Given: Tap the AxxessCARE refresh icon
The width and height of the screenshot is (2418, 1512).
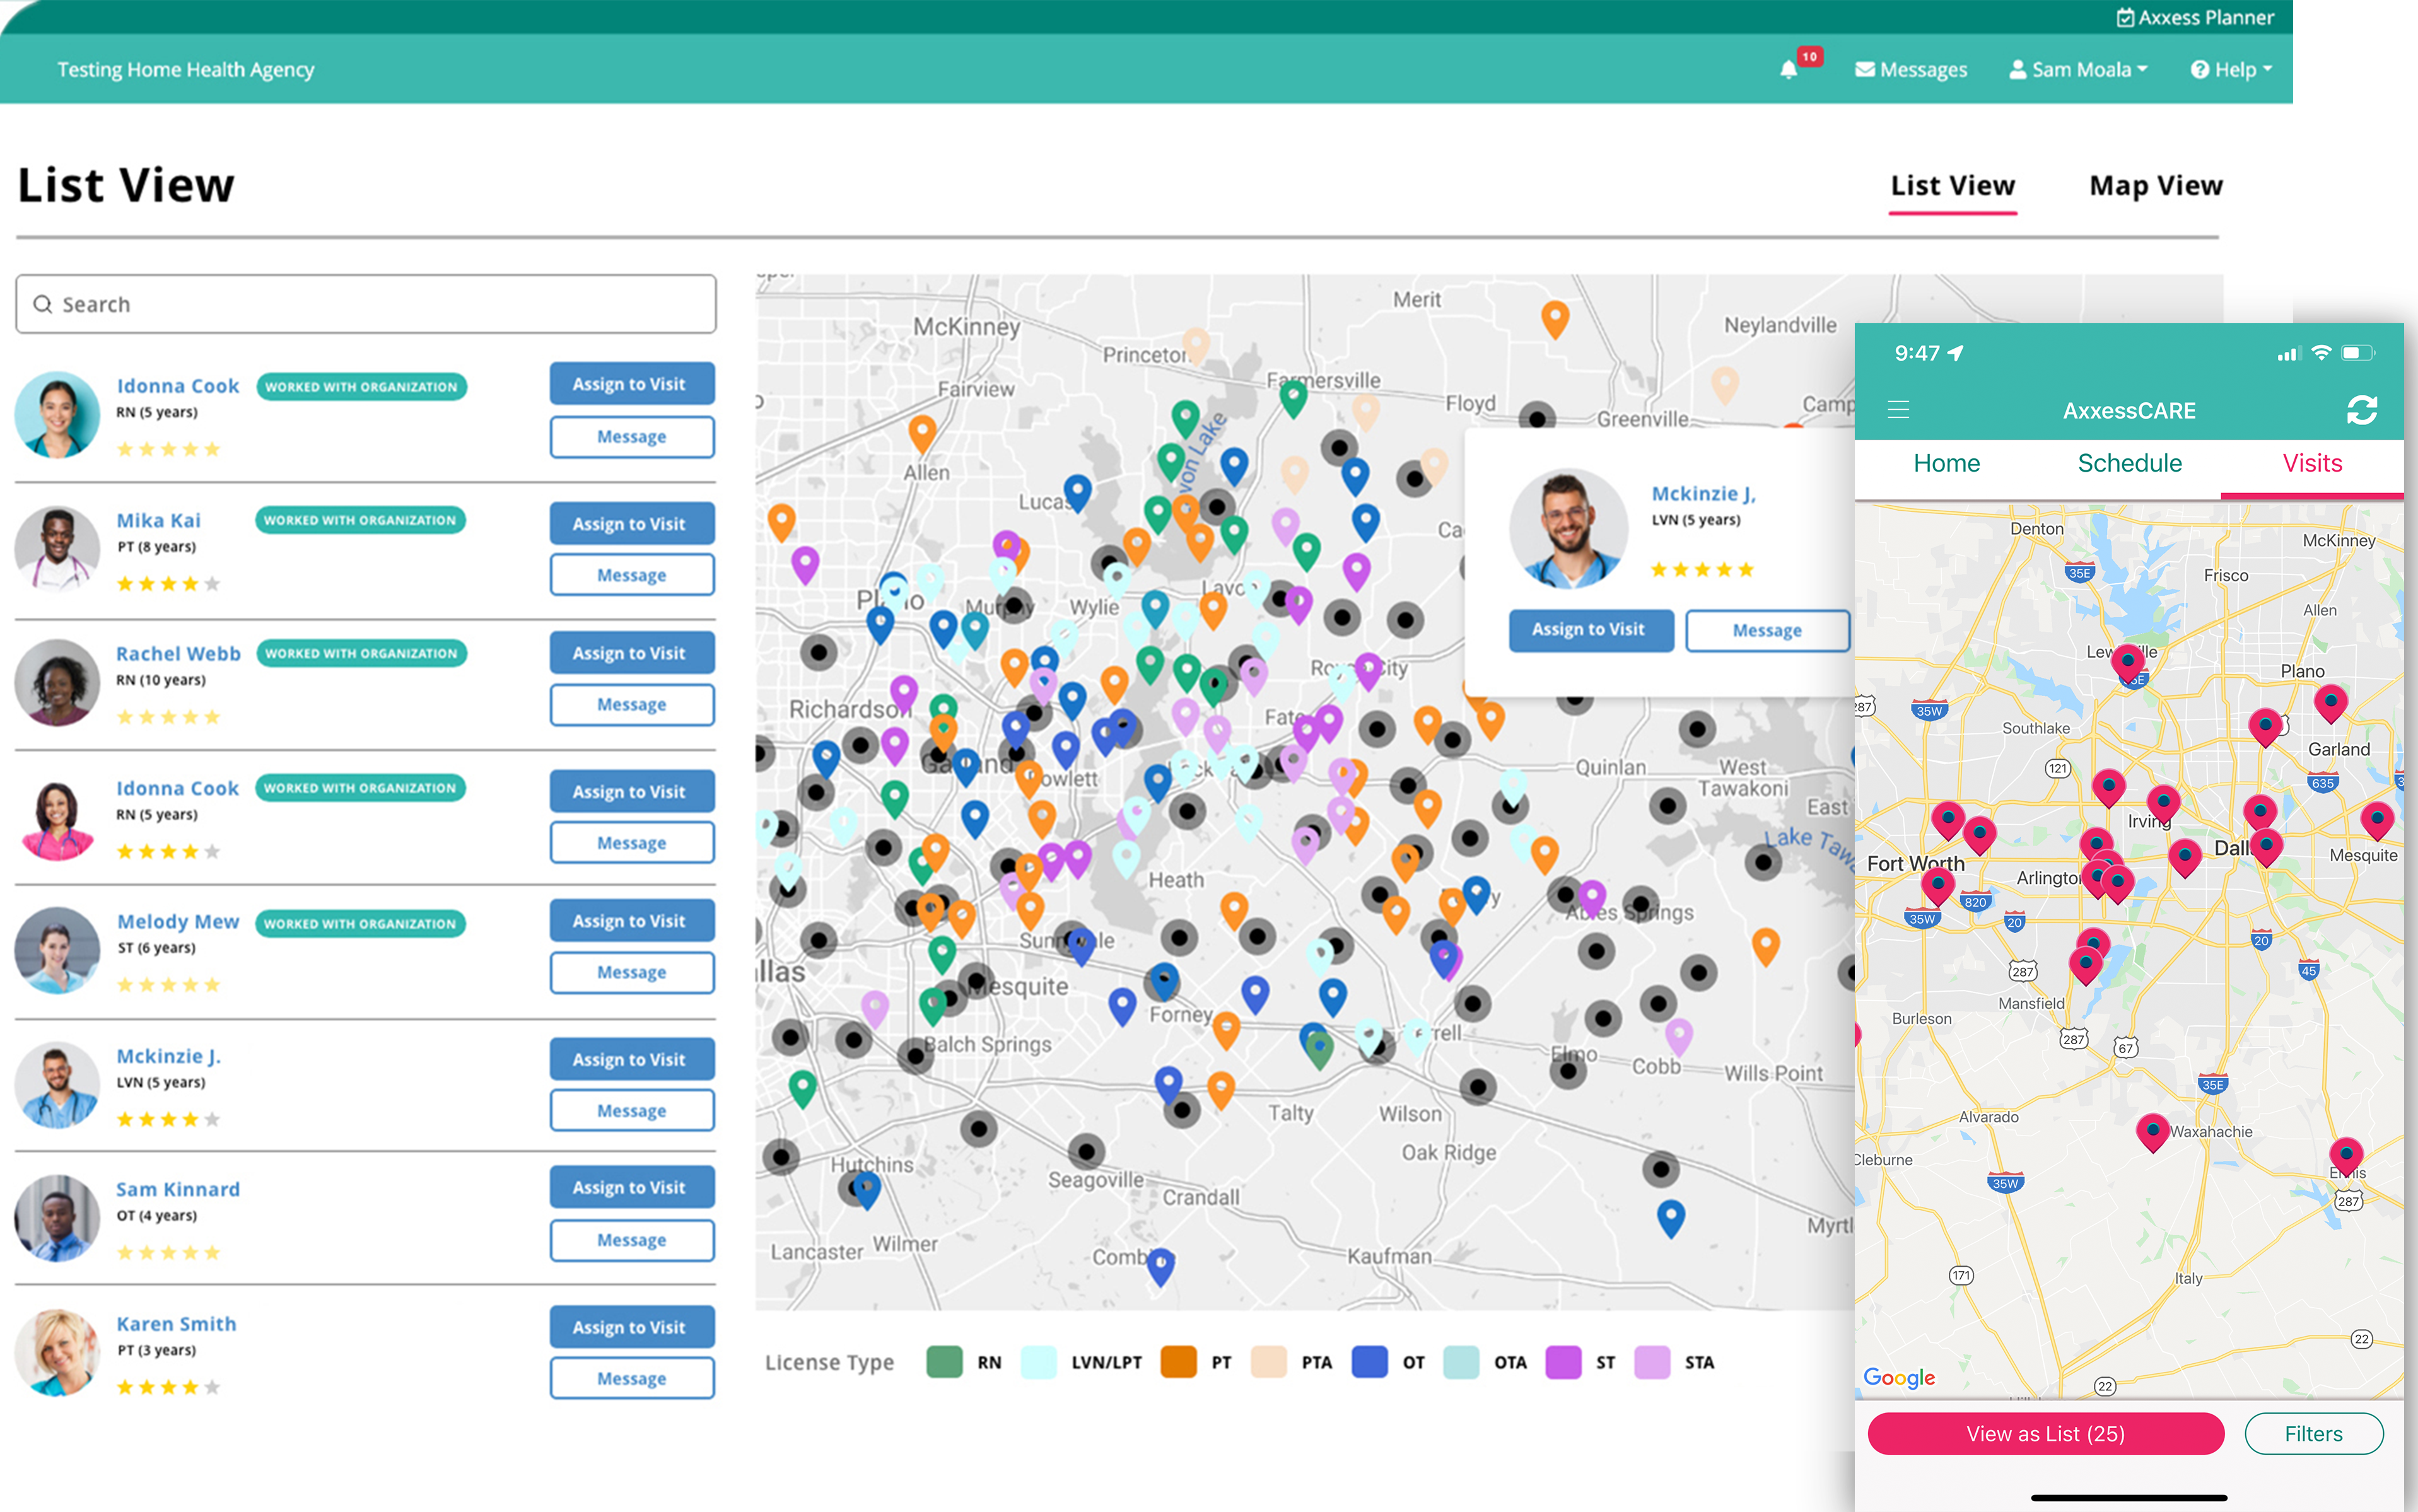Looking at the screenshot, I should coord(2362,410).
